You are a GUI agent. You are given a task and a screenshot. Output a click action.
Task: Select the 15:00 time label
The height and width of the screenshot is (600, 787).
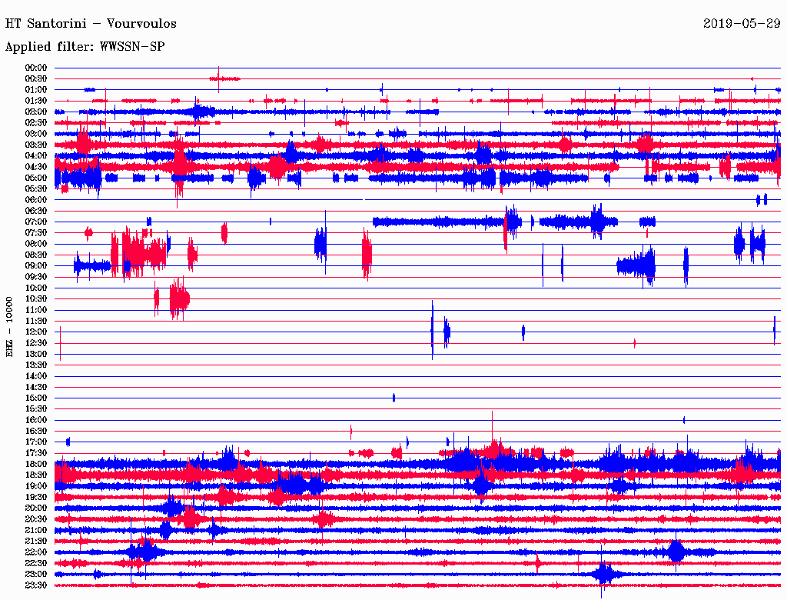[x=36, y=398]
